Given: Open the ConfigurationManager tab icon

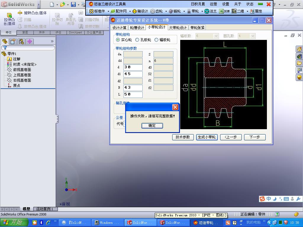Looking at the screenshot, I should pyautogui.click(x=21, y=41).
